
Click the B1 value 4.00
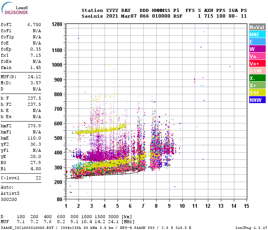36,169
